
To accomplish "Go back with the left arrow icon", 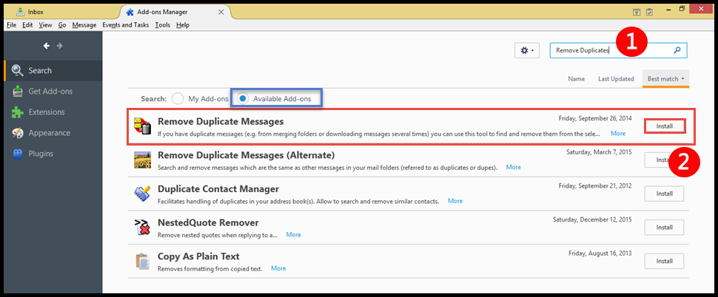I will 46,46.
